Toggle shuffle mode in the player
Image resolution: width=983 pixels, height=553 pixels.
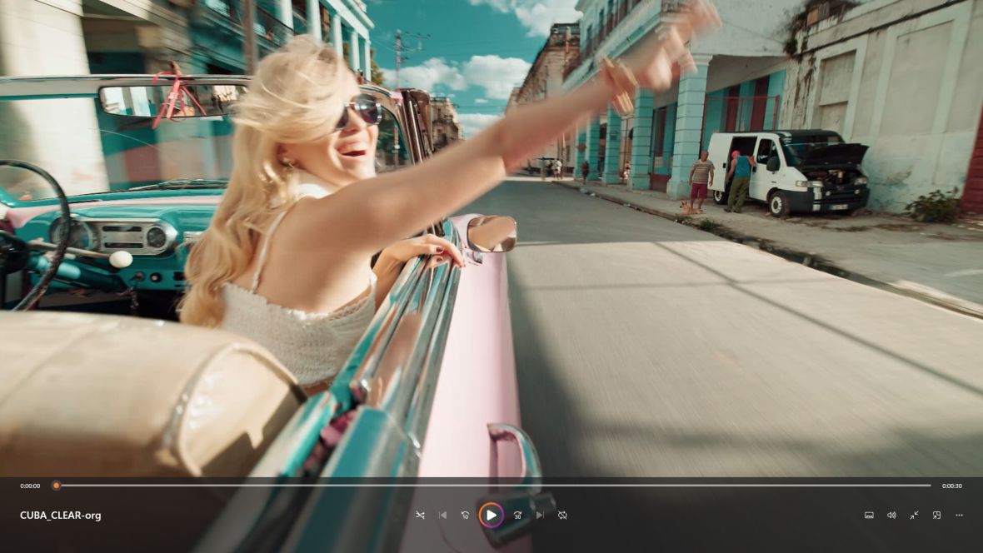(x=420, y=516)
